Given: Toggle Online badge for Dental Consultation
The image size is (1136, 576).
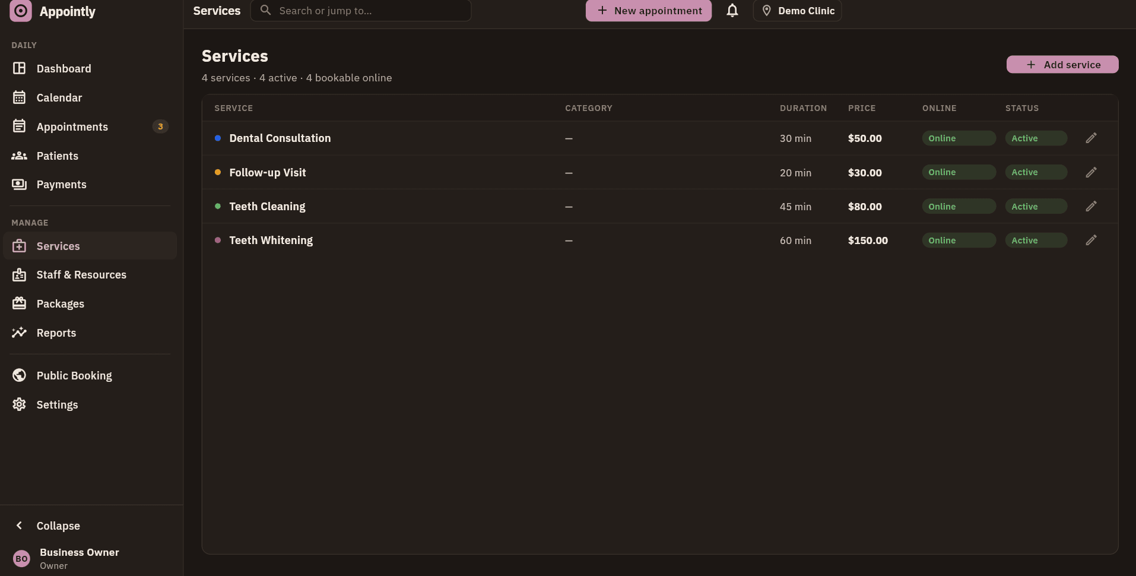Looking at the screenshot, I should pyautogui.click(x=959, y=138).
